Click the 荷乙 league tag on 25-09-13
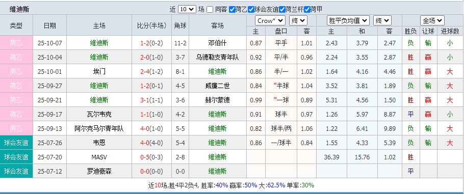Viewport: 464px width, 194px height. click(16, 128)
